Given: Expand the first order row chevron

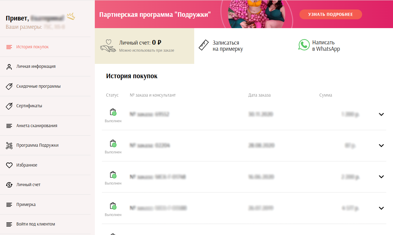Looking at the screenshot, I should (x=381, y=115).
